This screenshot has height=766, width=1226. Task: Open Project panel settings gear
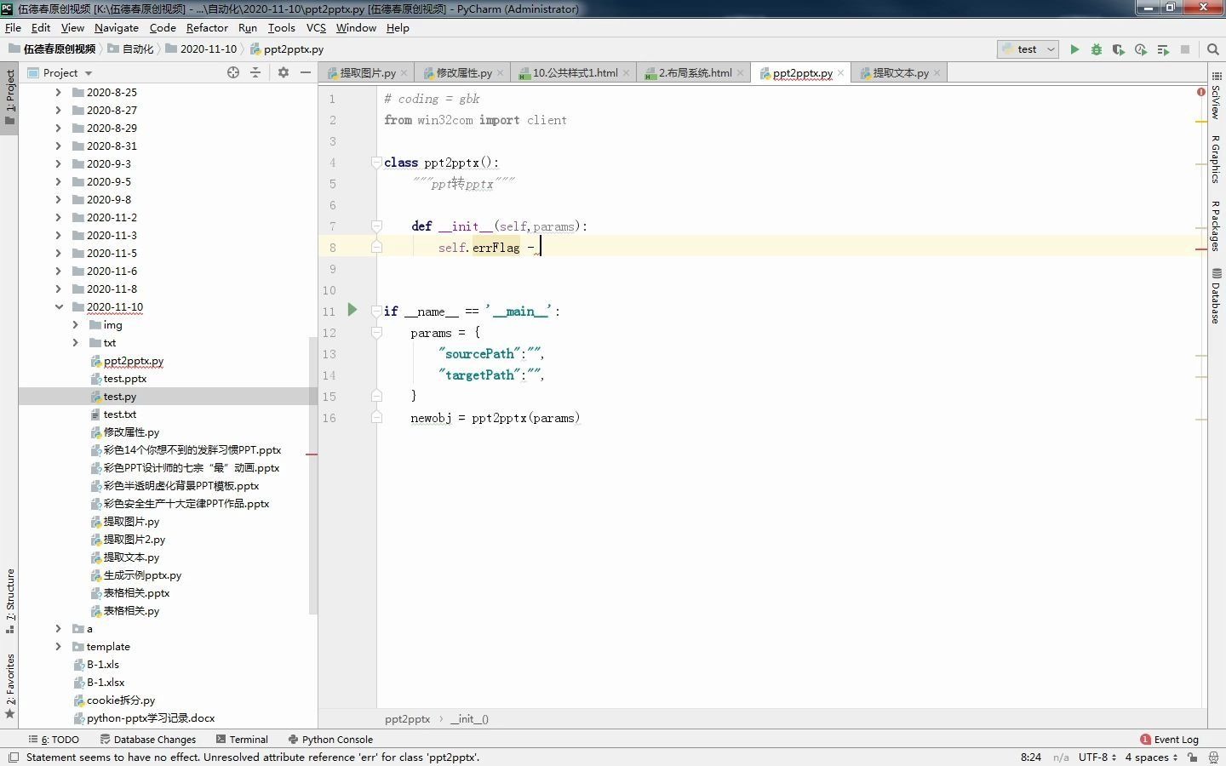[284, 72]
